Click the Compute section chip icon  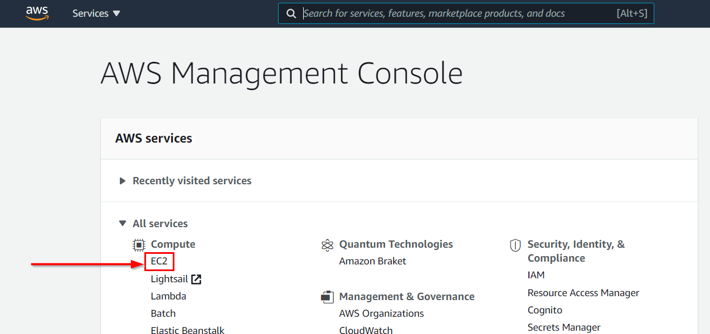click(138, 244)
